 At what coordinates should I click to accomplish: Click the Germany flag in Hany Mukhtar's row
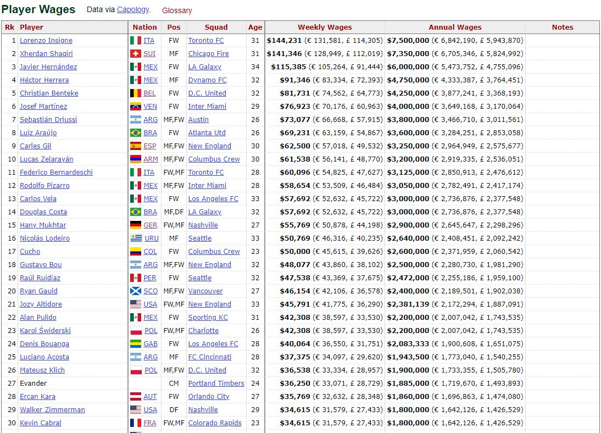135,225
